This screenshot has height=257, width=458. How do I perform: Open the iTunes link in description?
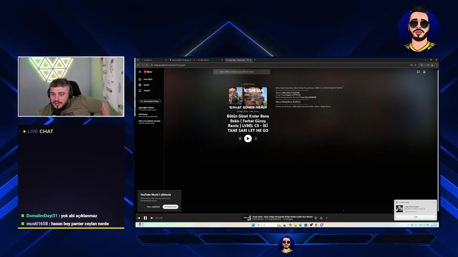(291, 95)
